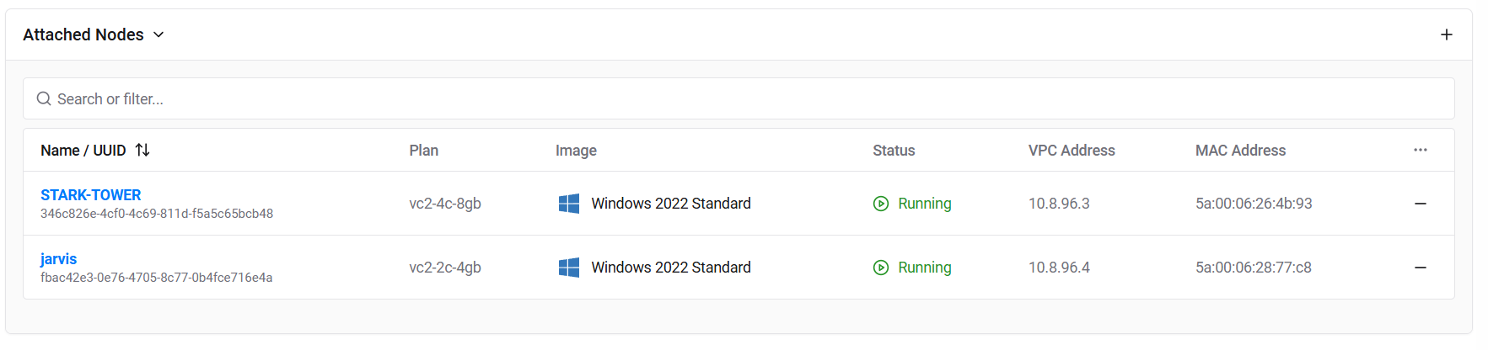Open the STARK-TOWER node link

tap(91, 194)
